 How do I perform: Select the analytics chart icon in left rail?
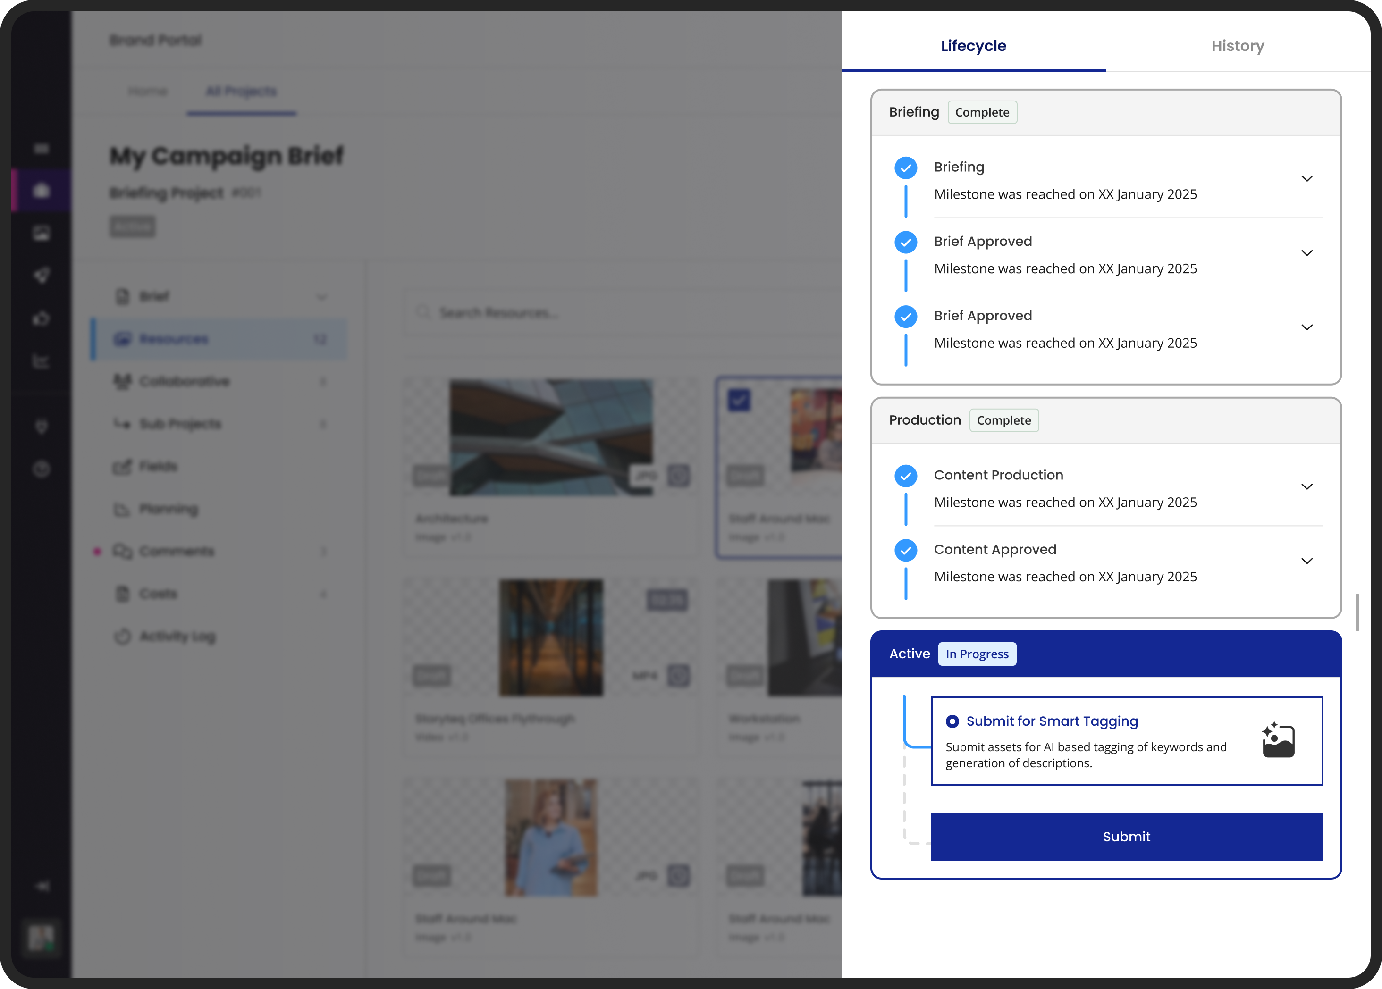pos(42,362)
